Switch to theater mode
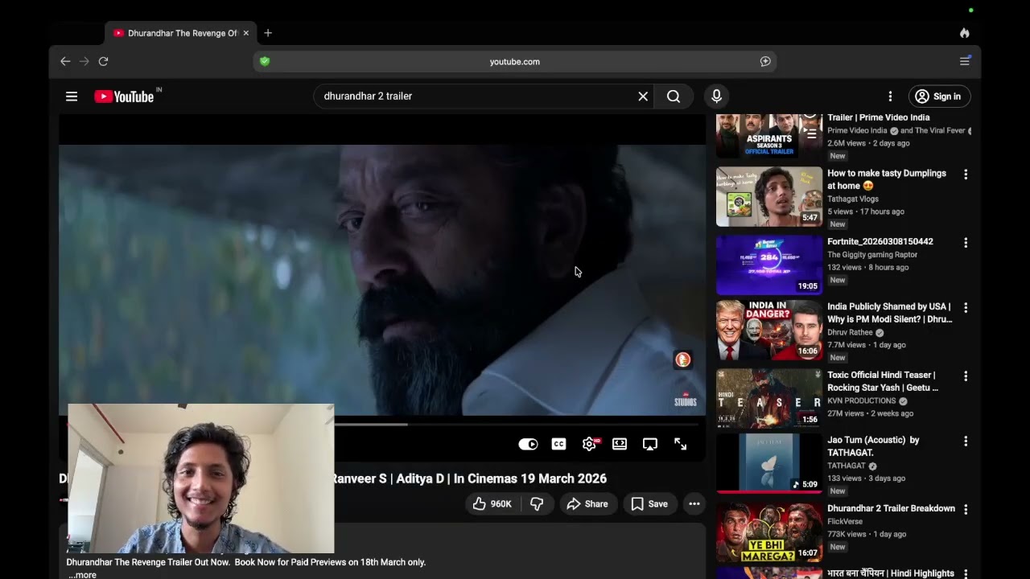 (620, 444)
